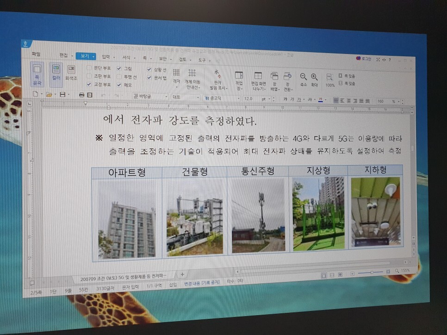Open 편집 화면 나누기 split screen menu
447x335 pixels.
(258, 81)
